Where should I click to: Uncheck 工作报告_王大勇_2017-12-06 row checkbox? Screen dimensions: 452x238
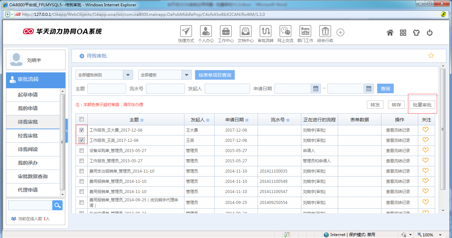pos(81,130)
